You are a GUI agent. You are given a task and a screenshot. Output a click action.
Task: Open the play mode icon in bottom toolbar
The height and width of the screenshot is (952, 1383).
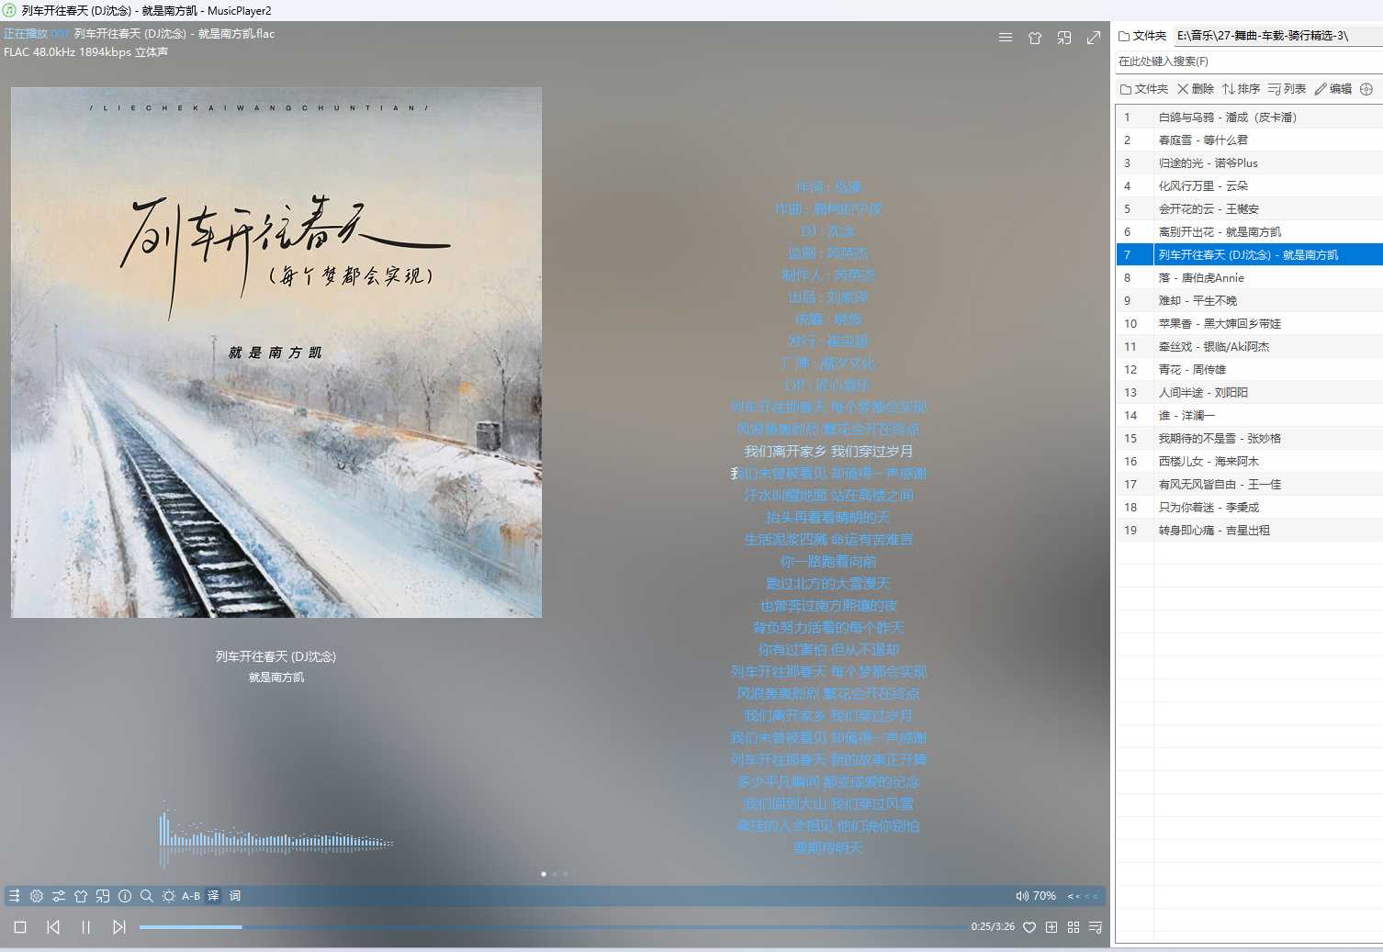pyautogui.click(x=14, y=896)
